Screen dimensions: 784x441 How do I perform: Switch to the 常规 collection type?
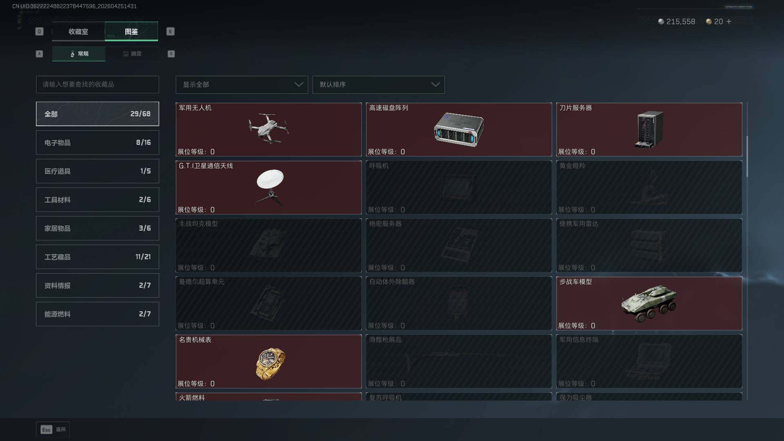click(x=79, y=54)
